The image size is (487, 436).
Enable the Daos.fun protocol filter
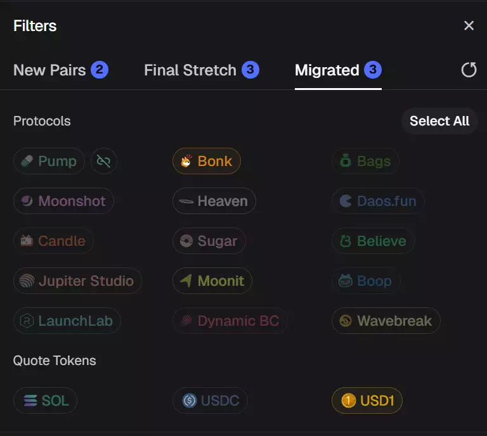378,201
